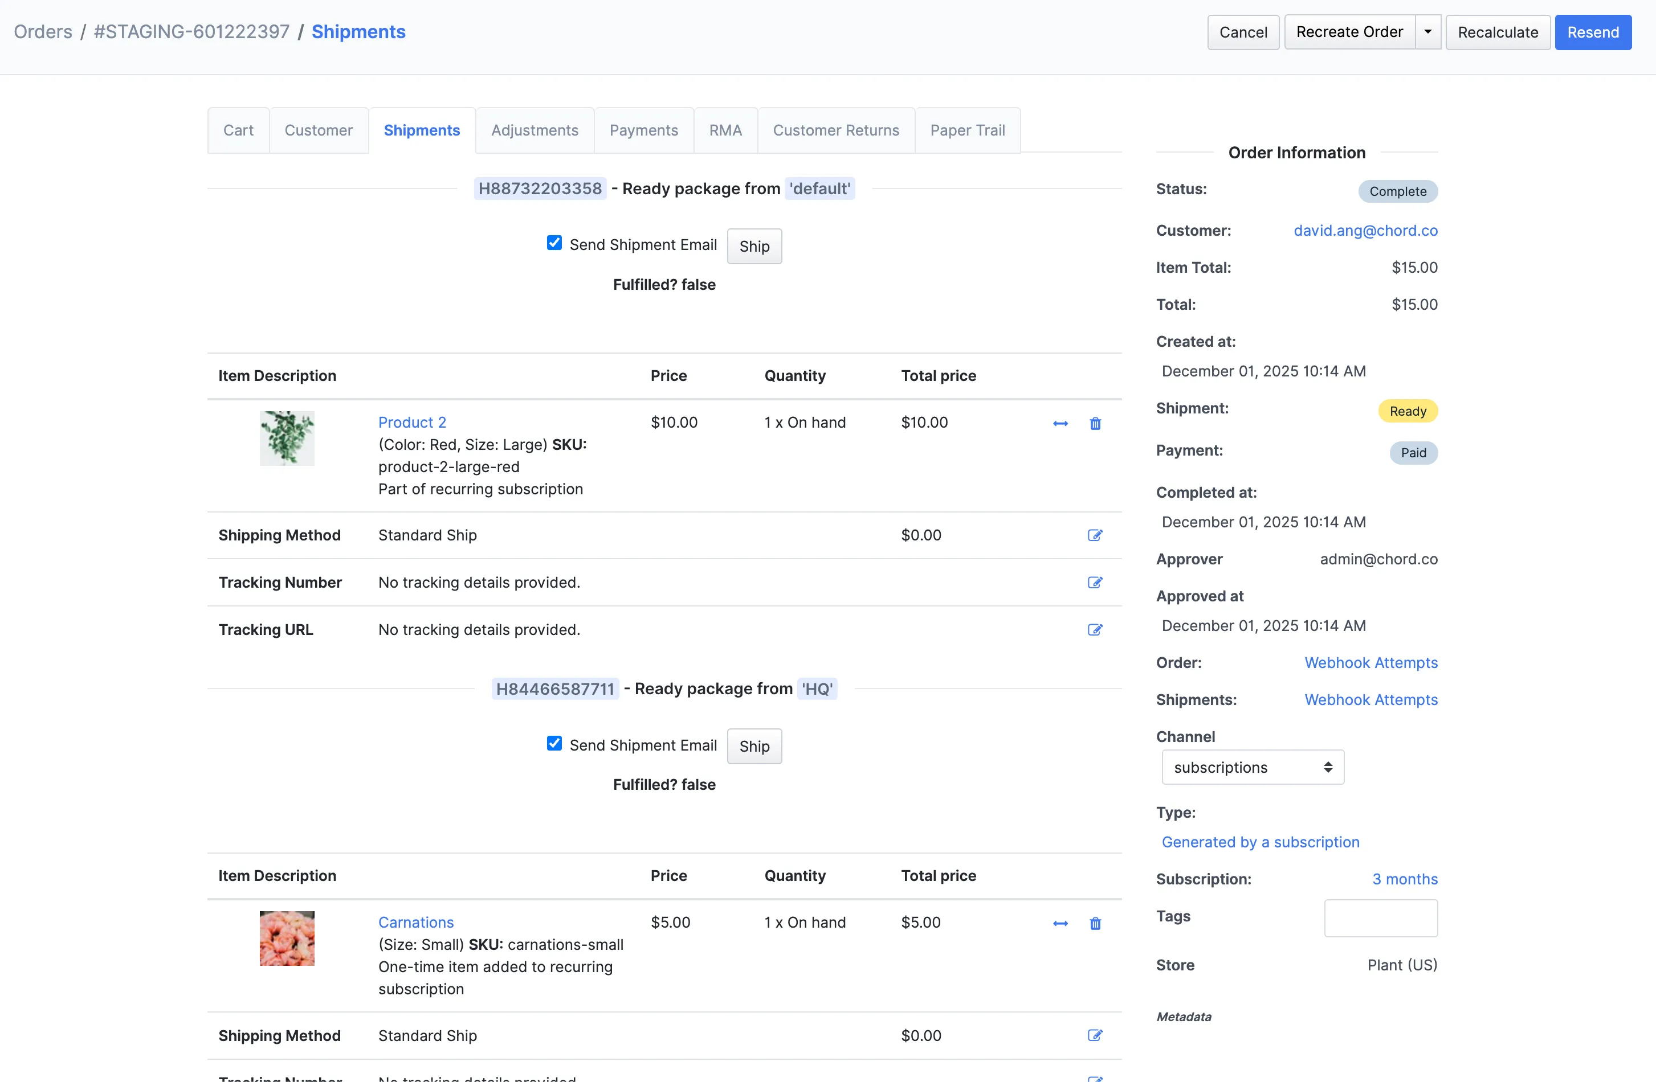Open the Customer Returns tab
This screenshot has height=1082, width=1656.
(x=835, y=130)
